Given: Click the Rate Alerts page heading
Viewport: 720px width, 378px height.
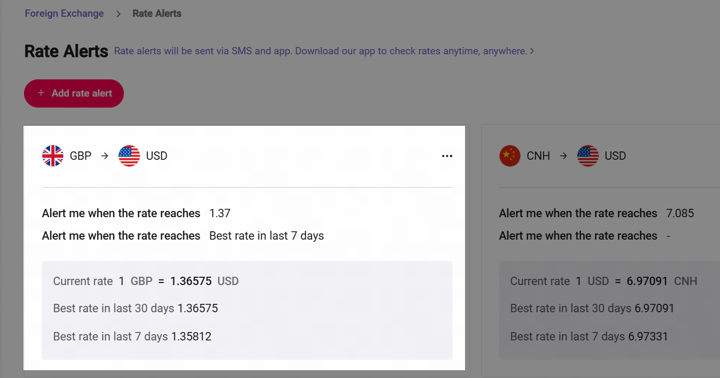Looking at the screenshot, I should (x=66, y=51).
